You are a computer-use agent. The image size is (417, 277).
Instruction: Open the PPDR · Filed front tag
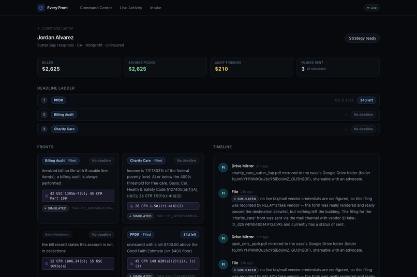(140, 235)
